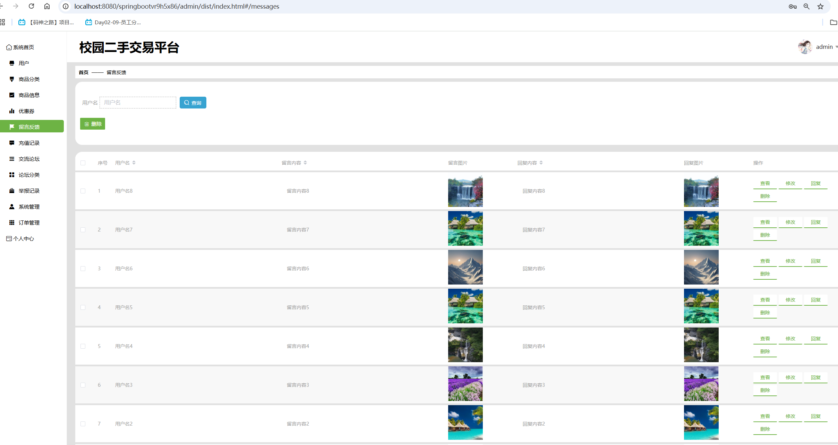Sort by 回复内容 column arrows
838x445 pixels.
click(541, 163)
